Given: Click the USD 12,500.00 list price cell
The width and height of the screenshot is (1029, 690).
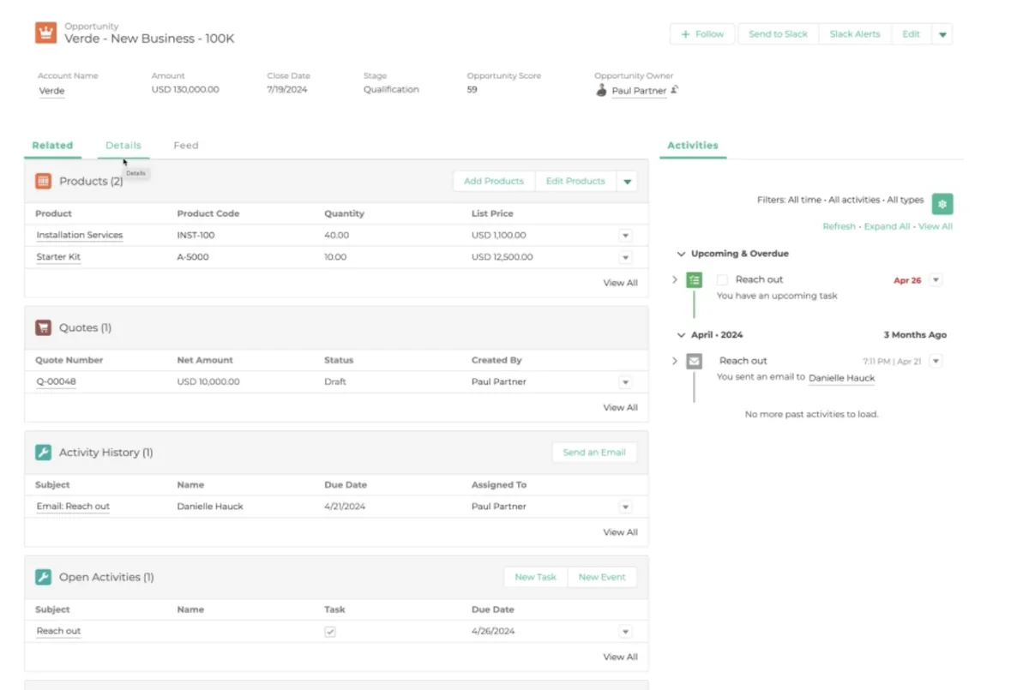Looking at the screenshot, I should pyautogui.click(x=502, y=257).
